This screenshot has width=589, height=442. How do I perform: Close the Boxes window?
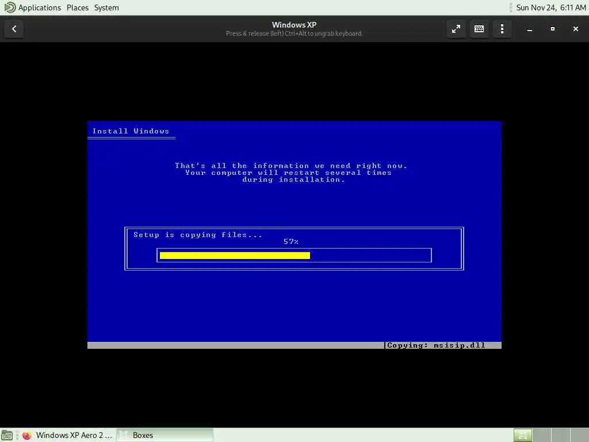[575, 29]
